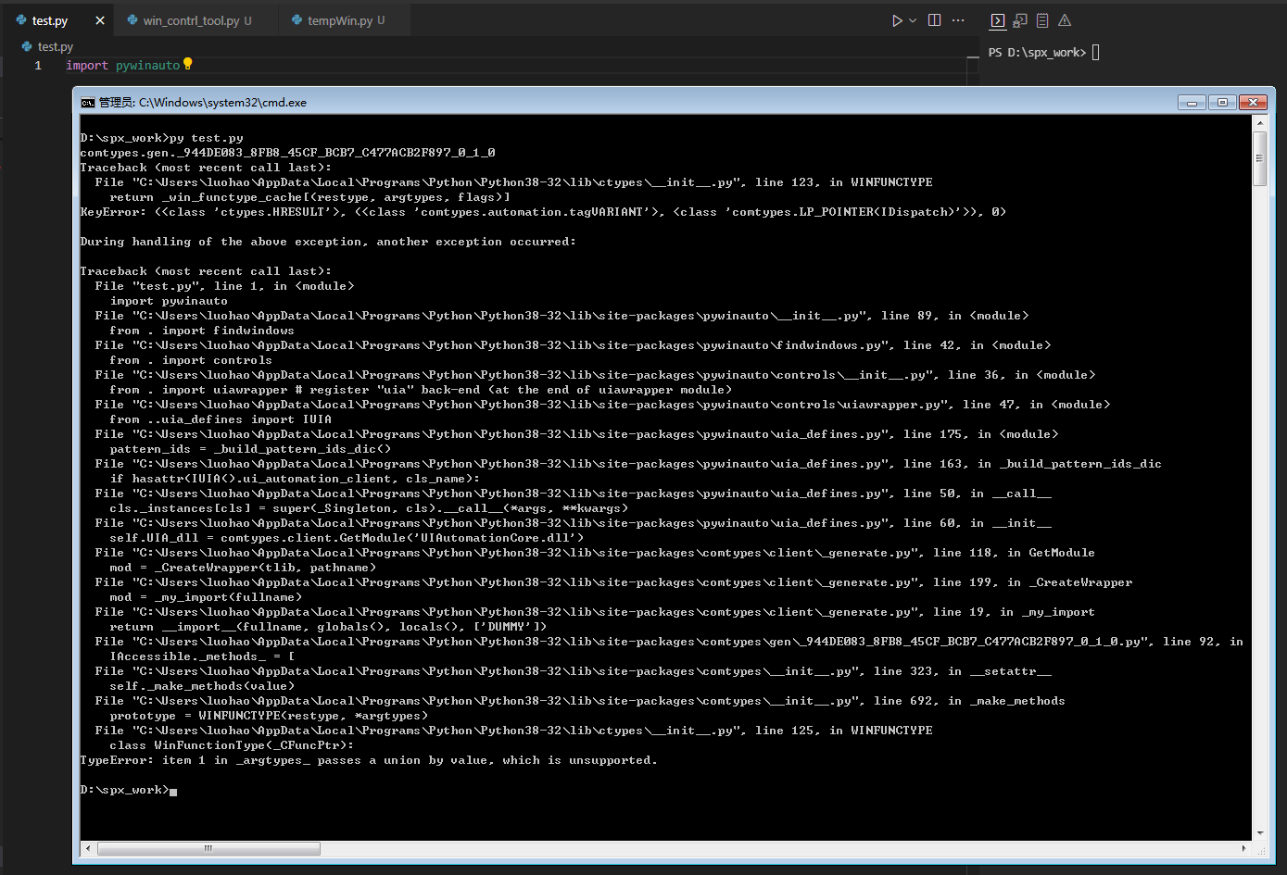Image resolution: width=1287 pixels, height=875 pixels.
Task: Click the 'from . import findwindows' traceback line
Action: (x=202, y=331)
